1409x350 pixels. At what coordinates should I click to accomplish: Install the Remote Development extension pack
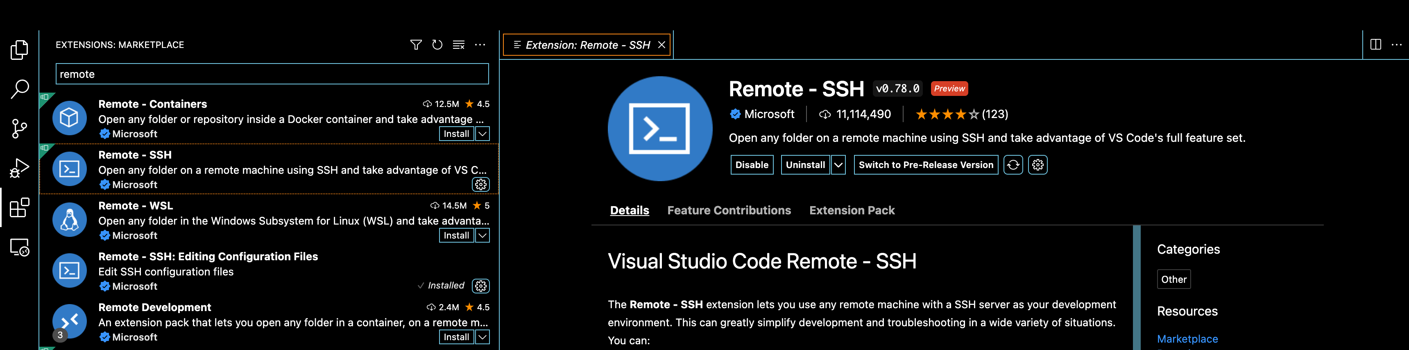456,337
